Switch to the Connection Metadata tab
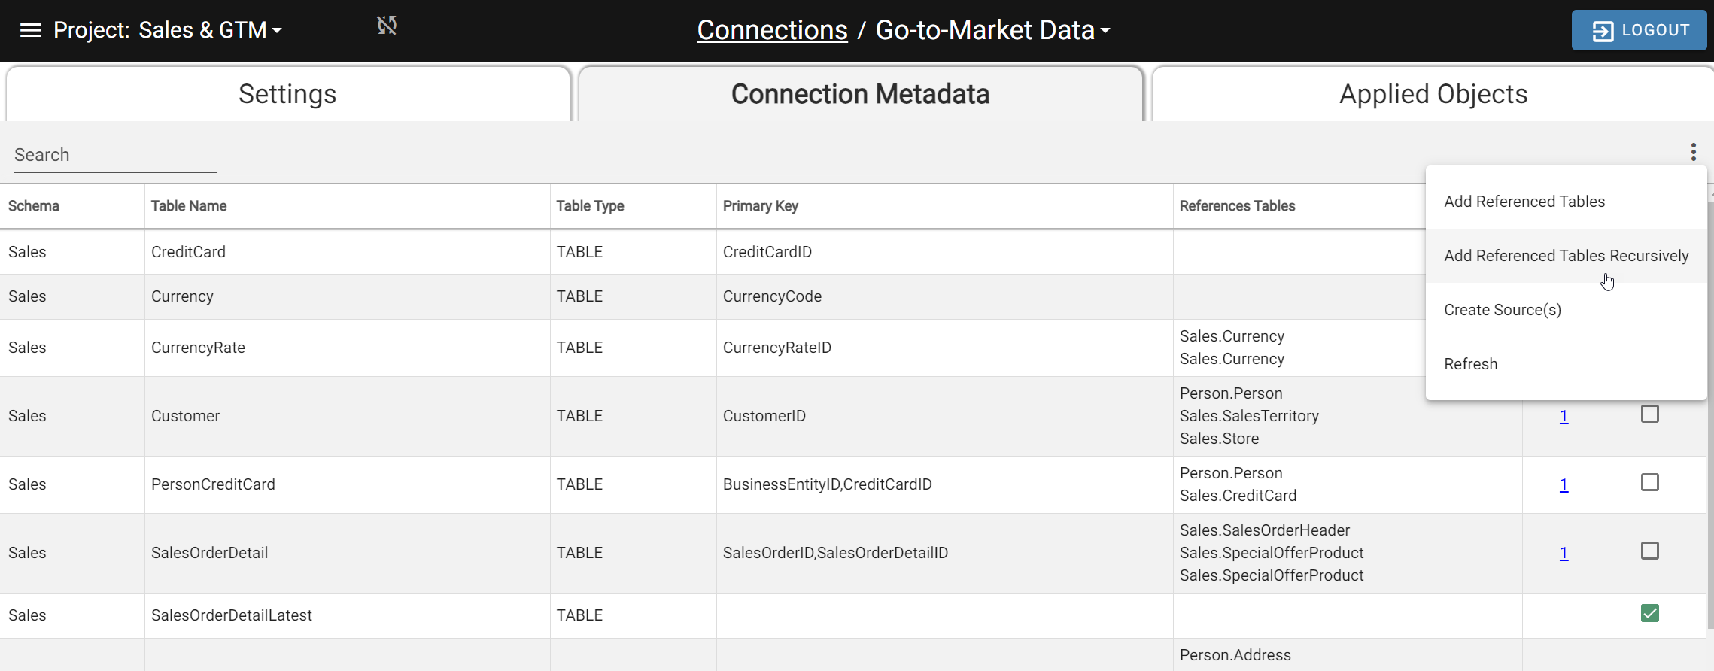This screenshot has height=671, width=1714. (860, 94)
